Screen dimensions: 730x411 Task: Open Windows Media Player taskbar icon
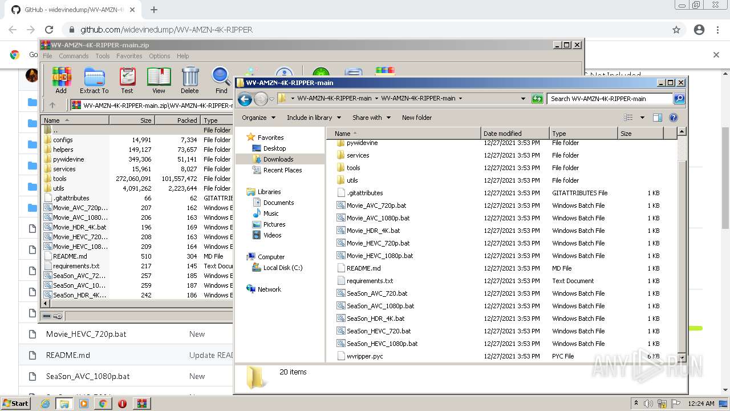[84, 404]
